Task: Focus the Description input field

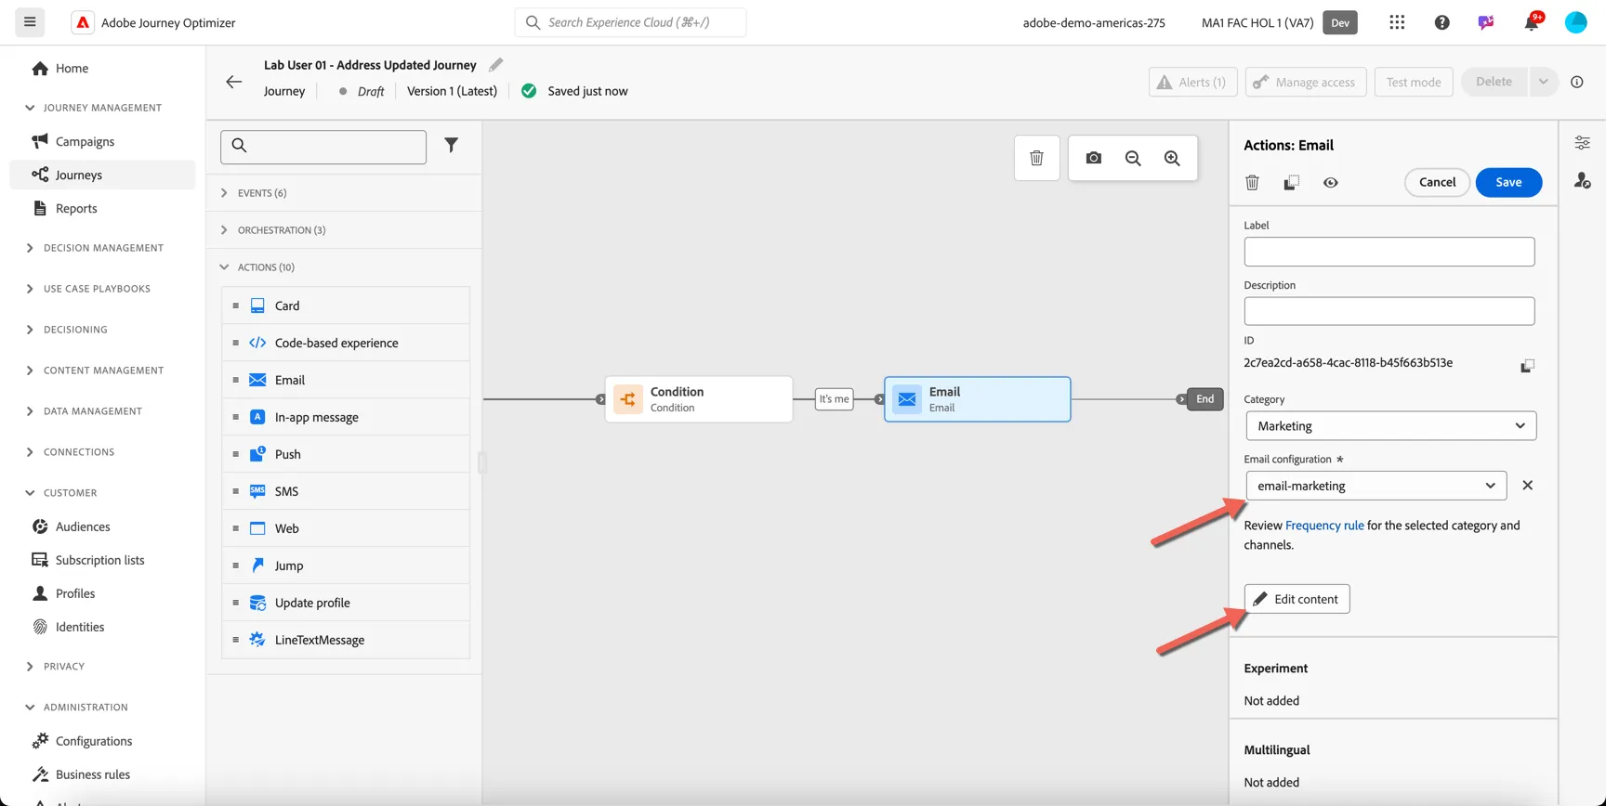Action: click(1389, 311)
